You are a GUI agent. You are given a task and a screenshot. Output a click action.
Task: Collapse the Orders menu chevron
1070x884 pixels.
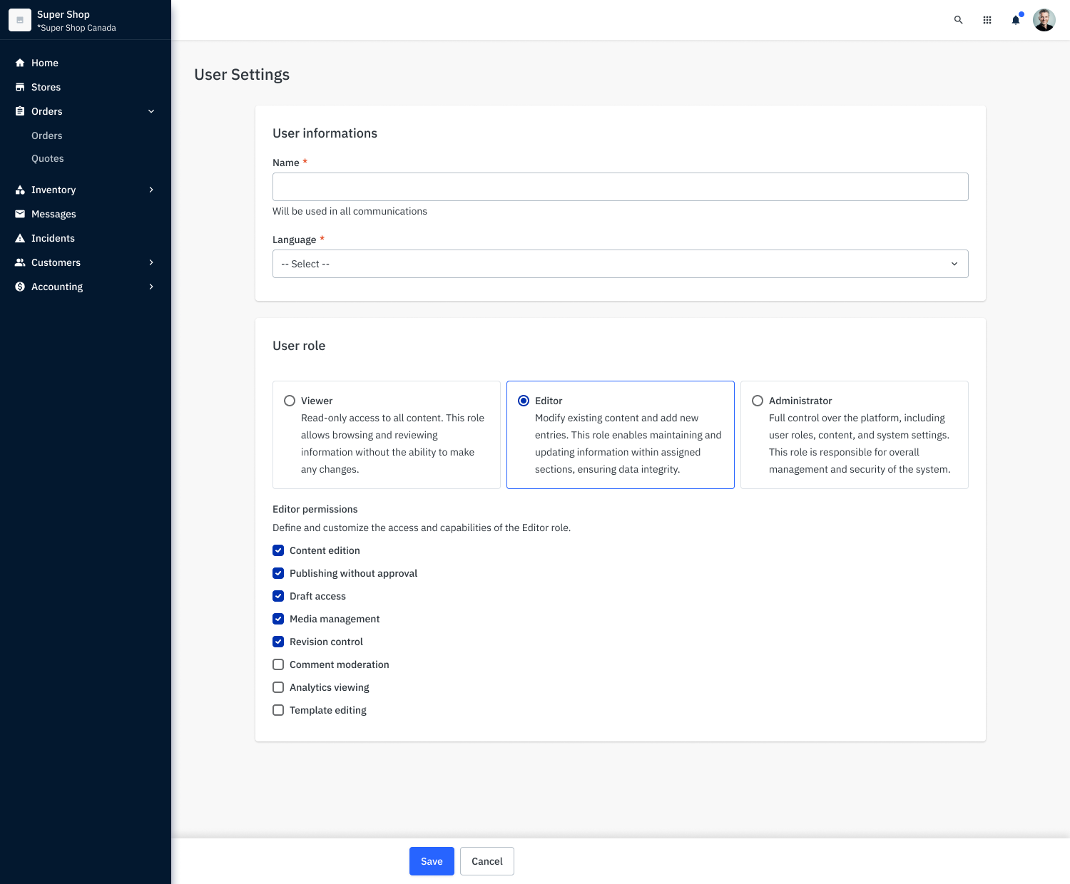[x=151, y=111]
